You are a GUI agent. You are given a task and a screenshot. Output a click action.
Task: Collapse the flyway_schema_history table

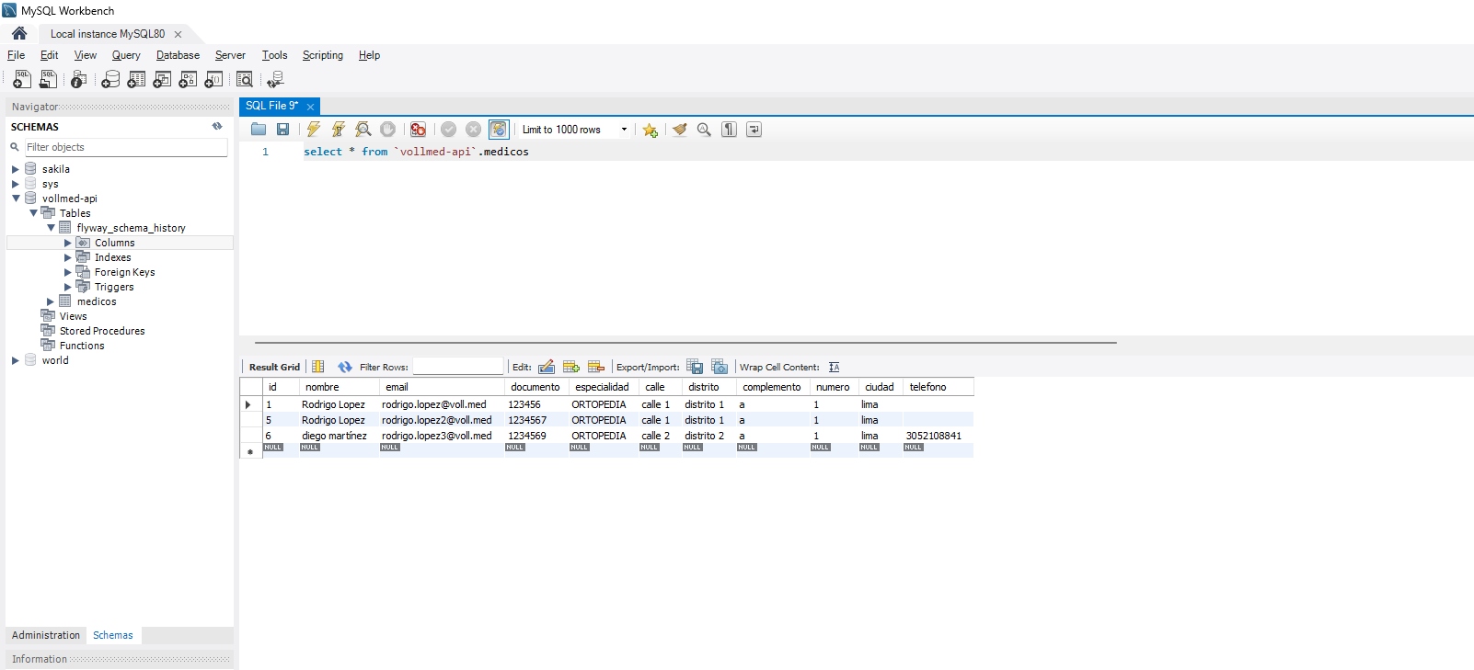51,228
